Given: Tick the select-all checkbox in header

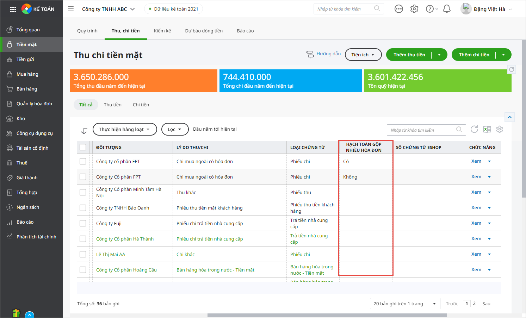Looking at the screenshot, I should 83,147.
